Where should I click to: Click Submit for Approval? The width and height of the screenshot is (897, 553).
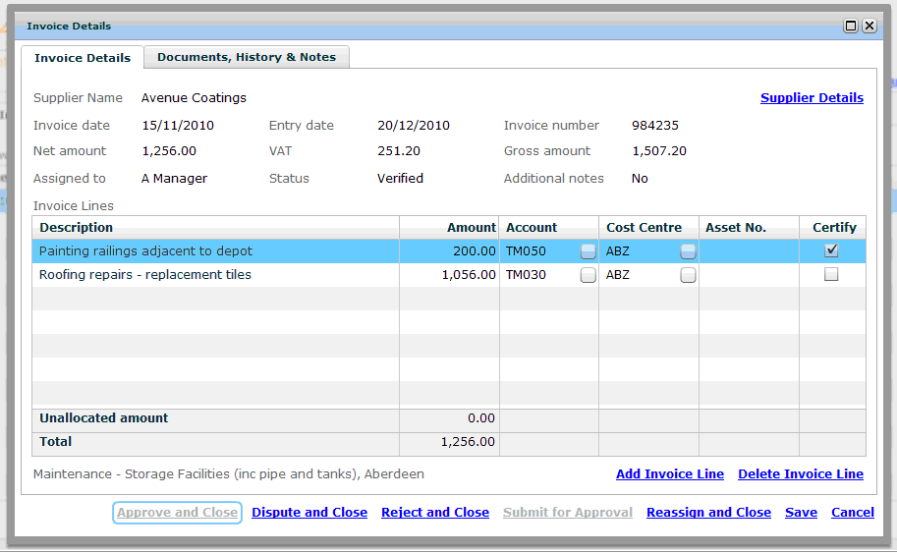(568, 513)
